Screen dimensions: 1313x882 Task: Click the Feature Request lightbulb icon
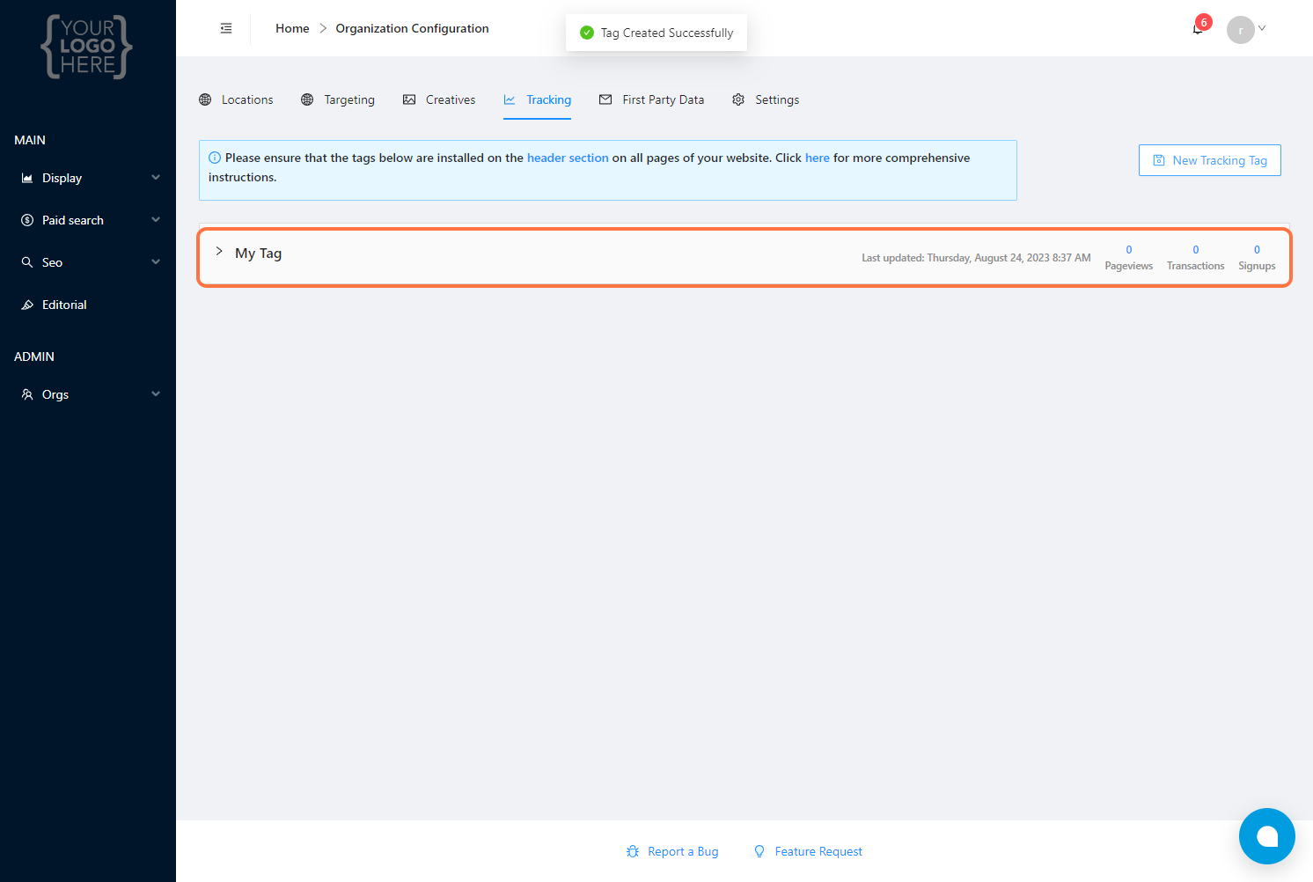[x=759, y=851]
